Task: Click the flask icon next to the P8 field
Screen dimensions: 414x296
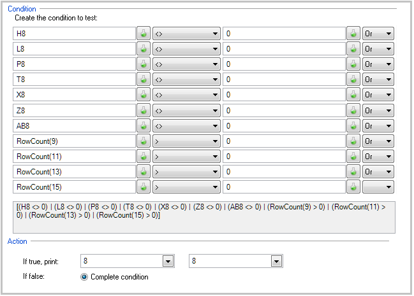Action: (144, 64)
